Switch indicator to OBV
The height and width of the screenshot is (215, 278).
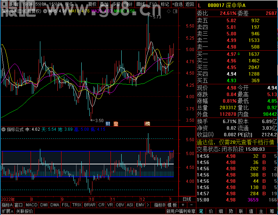point(120,205)
